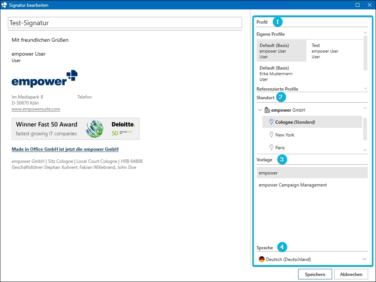This screenshot has height=282, width=376.
Task: Click 'Im Mediapark 8' address line
Action: coord(27,97)
